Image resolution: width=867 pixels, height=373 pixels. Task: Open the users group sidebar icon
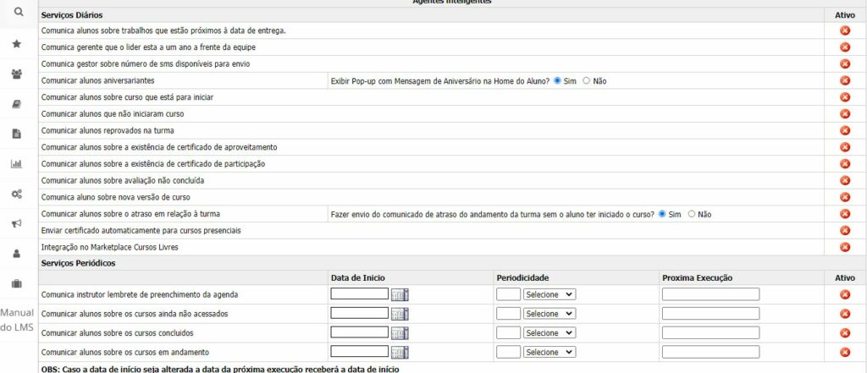click(17, 74)
